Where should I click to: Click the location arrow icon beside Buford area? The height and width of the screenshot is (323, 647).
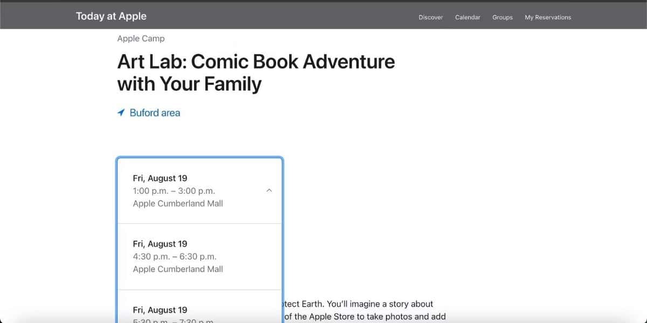(121, 113)
